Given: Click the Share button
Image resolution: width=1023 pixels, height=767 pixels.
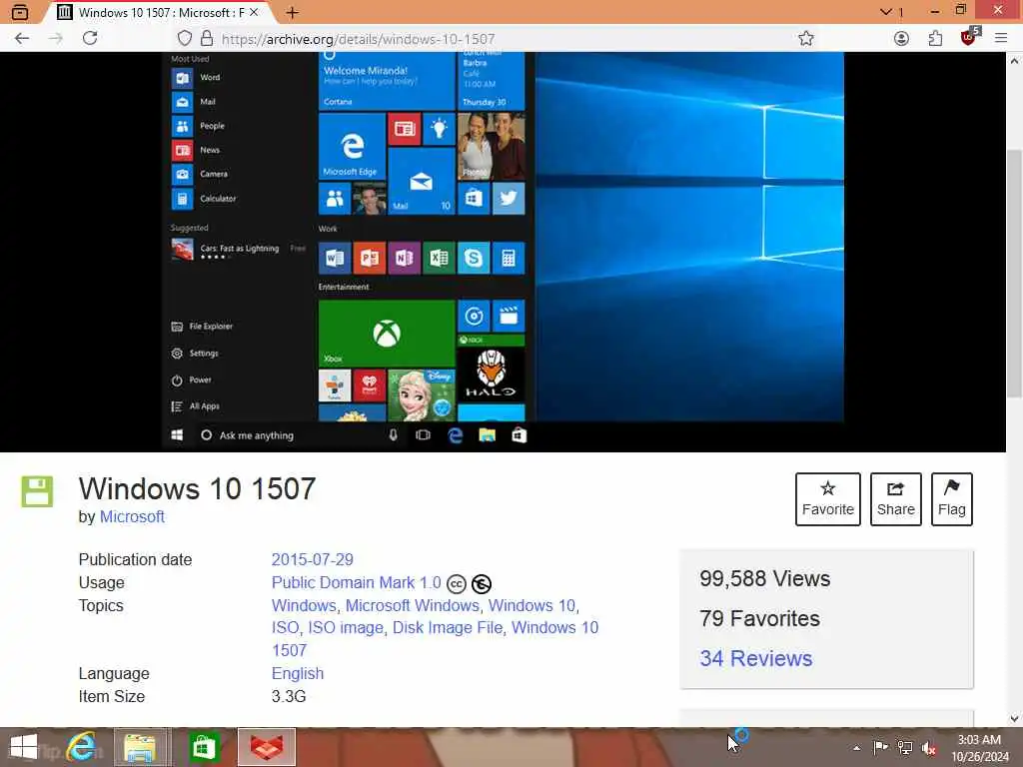Looking at the screenshot, I should (x=895, y=499).
